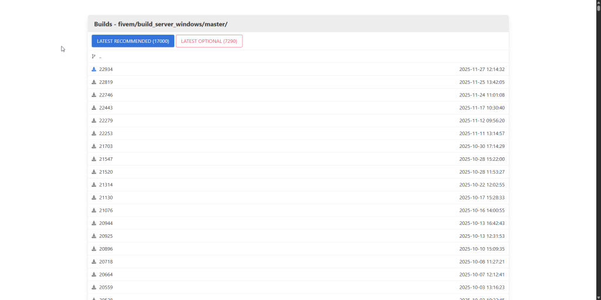Go to parent directory '..' link
Screen dimensions: 601x300
point(100,57)
